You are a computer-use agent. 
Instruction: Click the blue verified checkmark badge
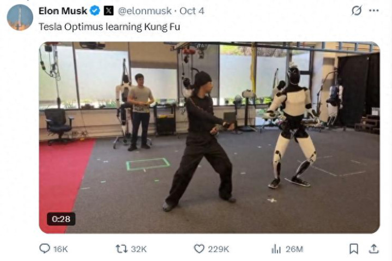95,11
